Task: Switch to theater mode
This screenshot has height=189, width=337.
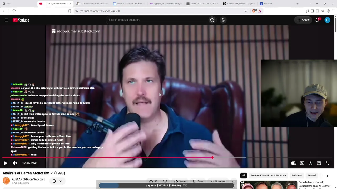Action: pyautogui.click(x=319, y=163)
